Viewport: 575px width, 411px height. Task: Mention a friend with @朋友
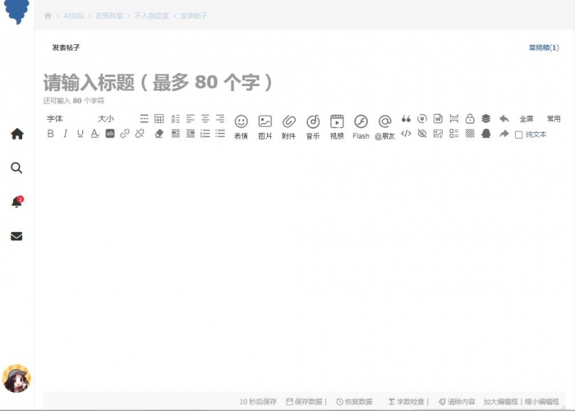point(384,126)
